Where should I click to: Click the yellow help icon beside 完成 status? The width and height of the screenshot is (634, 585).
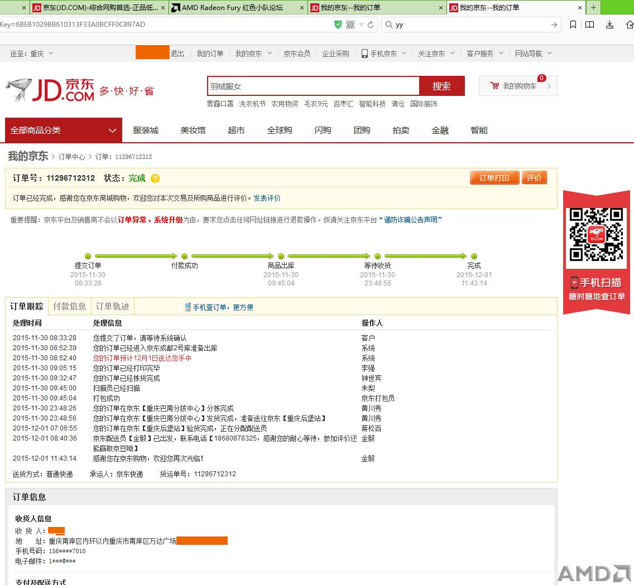pos(155,178)
